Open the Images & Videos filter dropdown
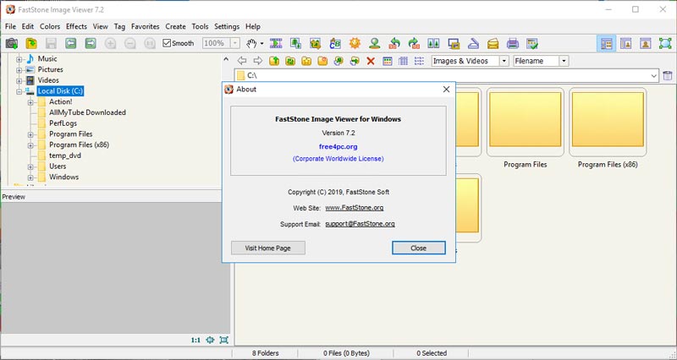This screenshot has width=677, height=360. [504, 61]
